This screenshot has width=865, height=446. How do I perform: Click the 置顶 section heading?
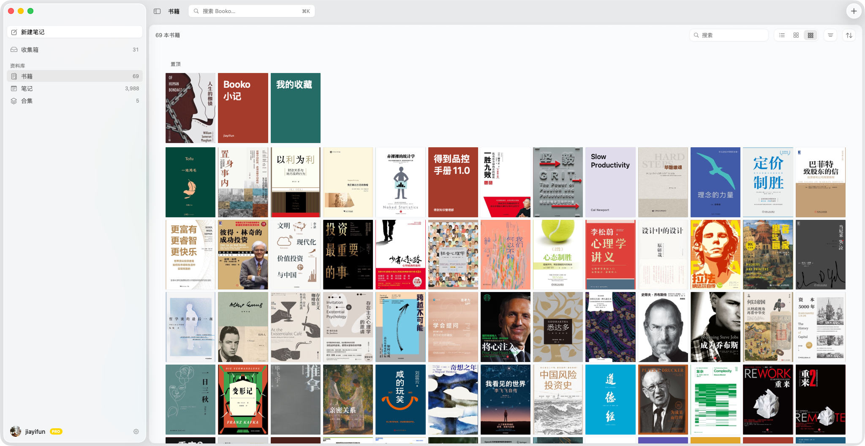point(176,64)
